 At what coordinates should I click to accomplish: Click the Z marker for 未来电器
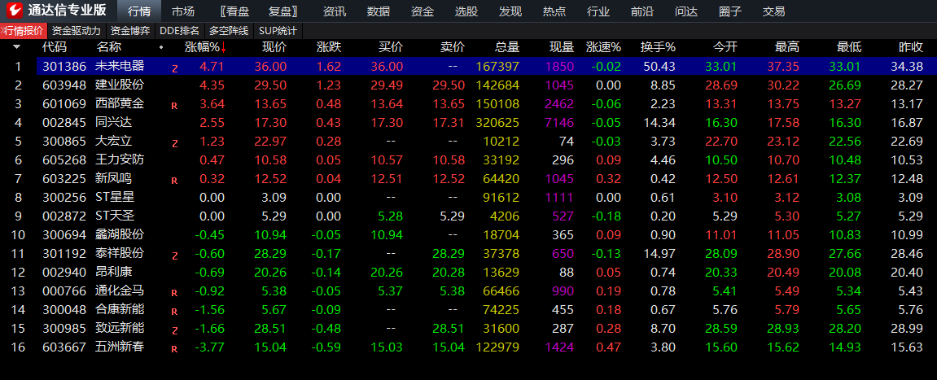tap(175, 68)
